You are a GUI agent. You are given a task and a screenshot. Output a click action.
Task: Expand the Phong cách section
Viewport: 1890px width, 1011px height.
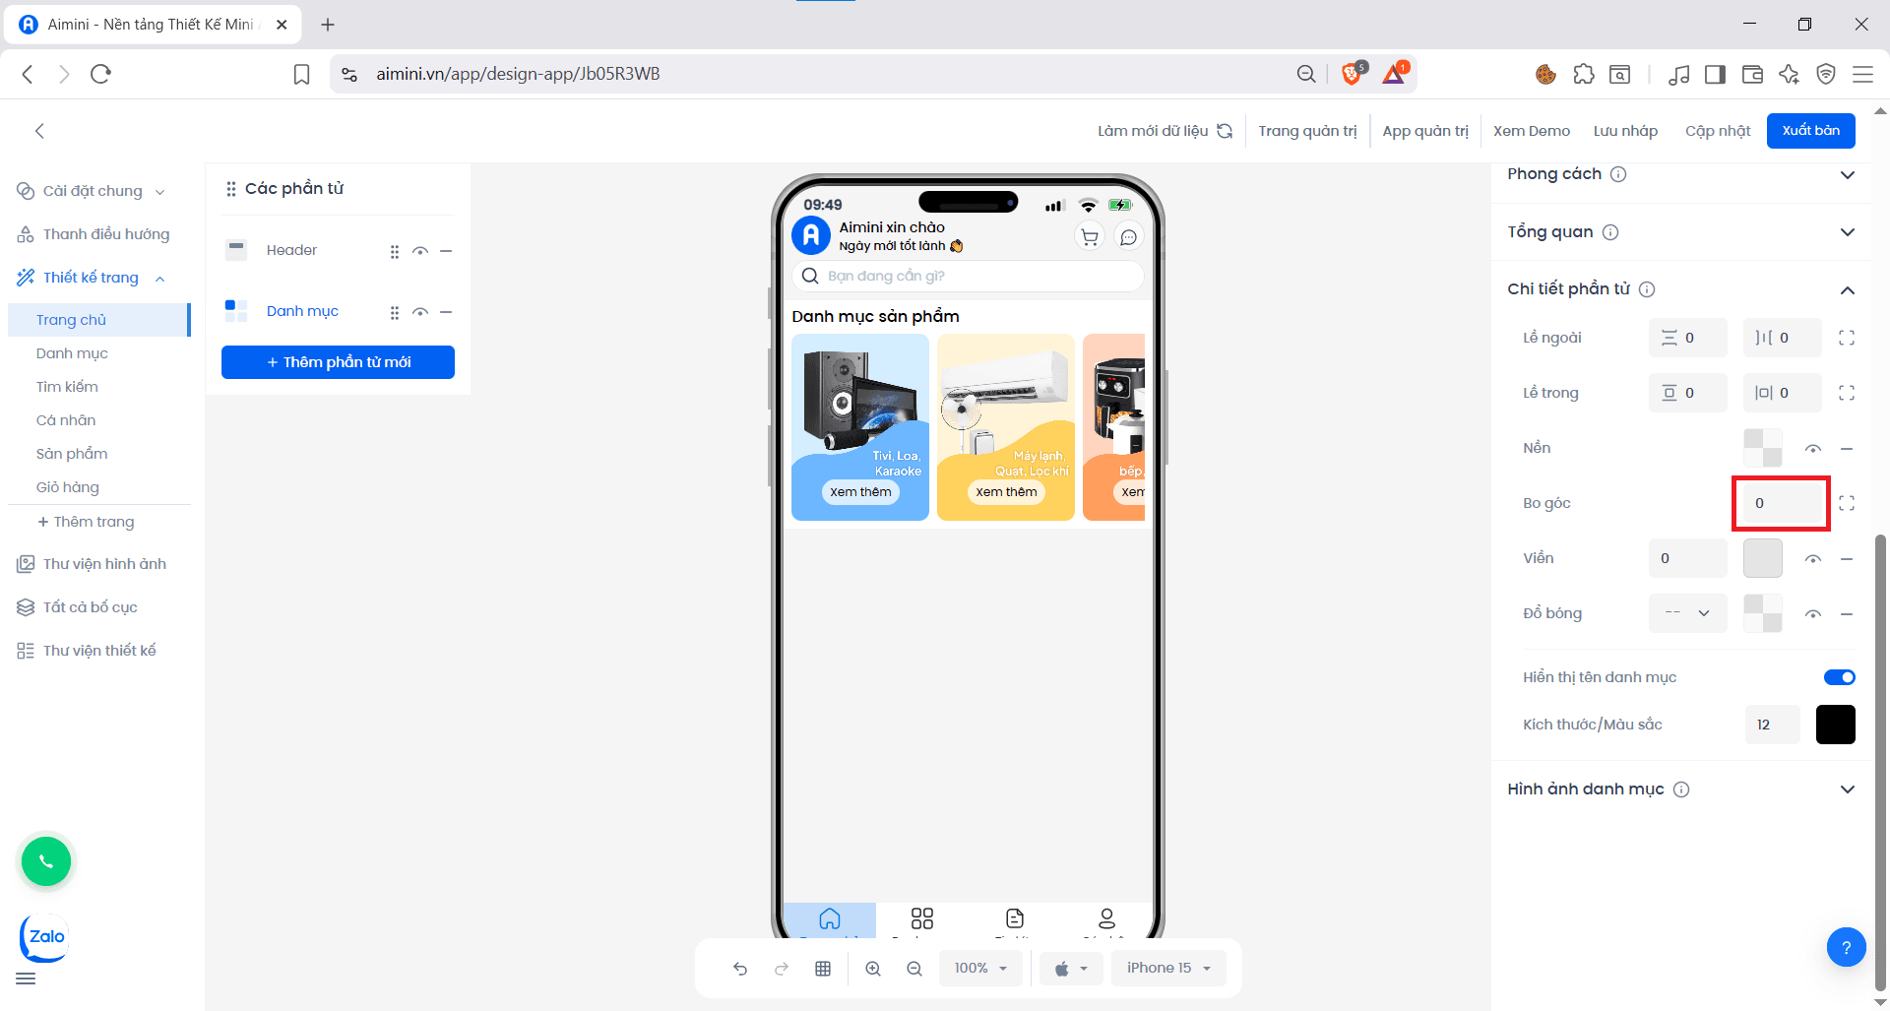[1847, 174]
